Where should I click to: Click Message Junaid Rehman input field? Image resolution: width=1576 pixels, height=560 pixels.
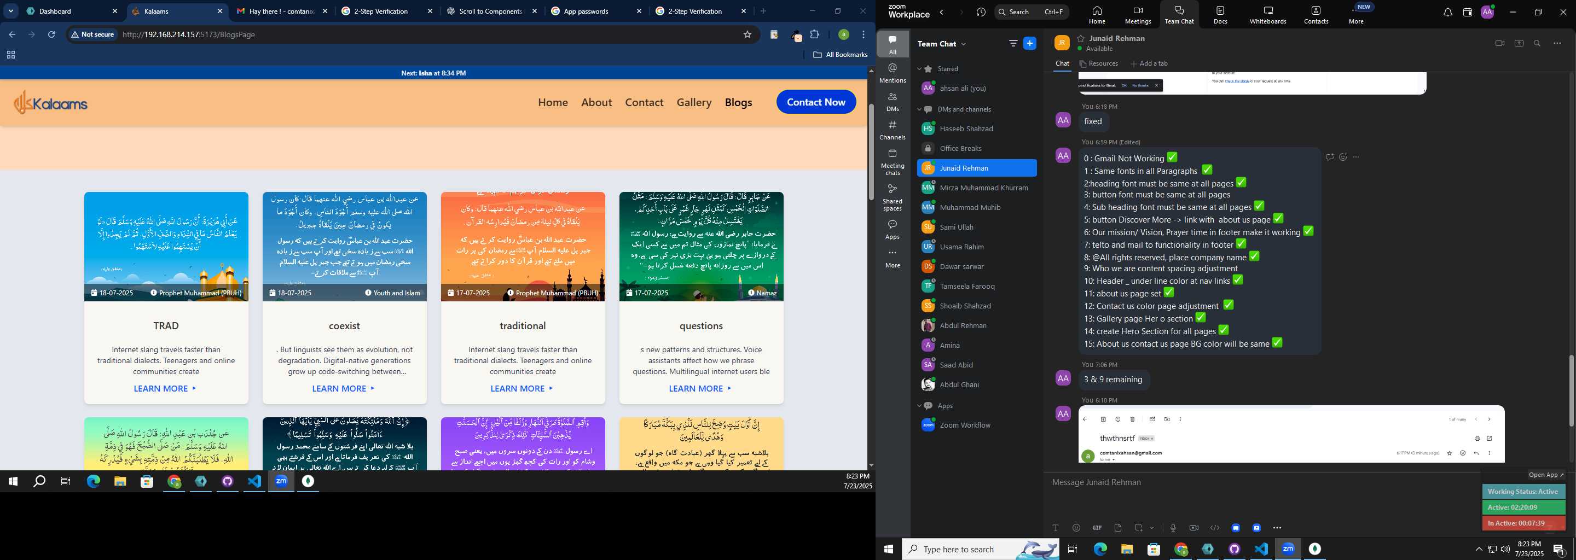(x=1260, y=482)
